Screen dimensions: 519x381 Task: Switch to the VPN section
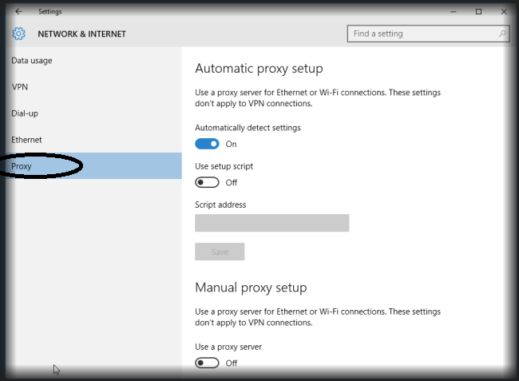tap(20, 87)
